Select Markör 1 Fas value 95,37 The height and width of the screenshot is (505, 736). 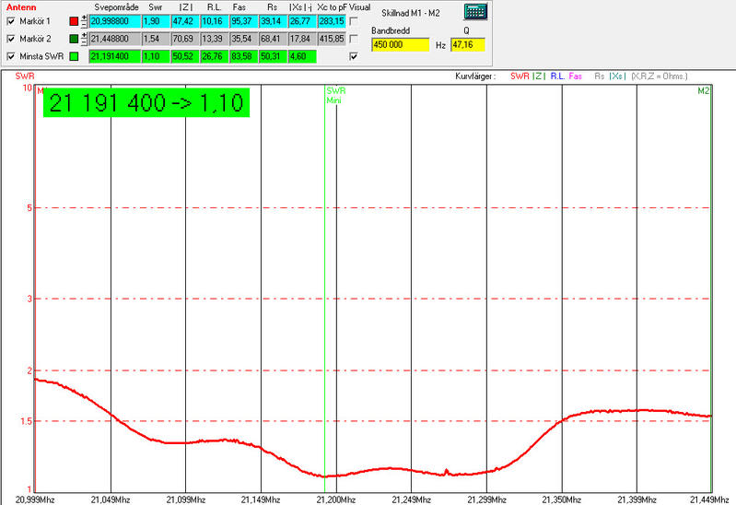click(243, 21)
